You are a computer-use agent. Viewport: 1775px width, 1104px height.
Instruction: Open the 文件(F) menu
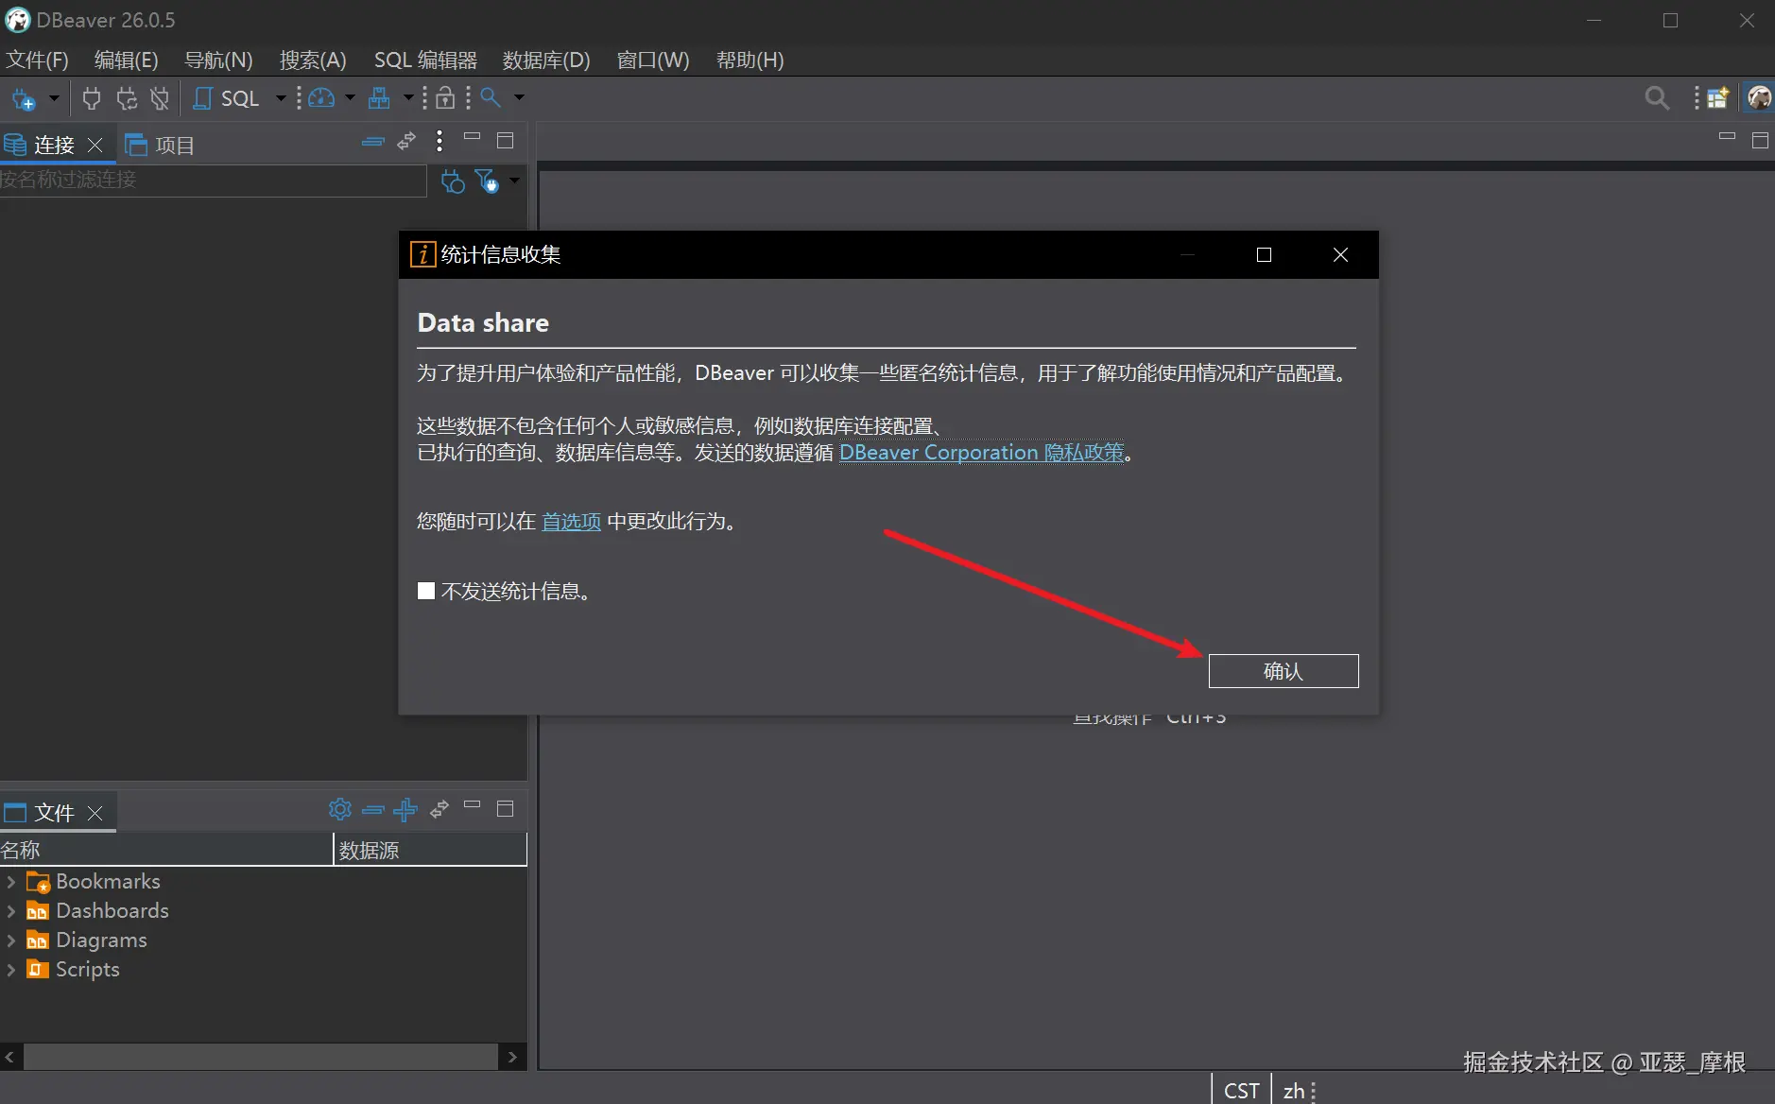(38, 60)
